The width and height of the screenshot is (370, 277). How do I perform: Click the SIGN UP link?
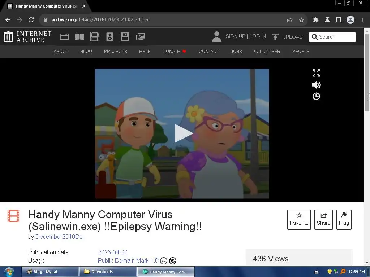click(x=236, y=36)
